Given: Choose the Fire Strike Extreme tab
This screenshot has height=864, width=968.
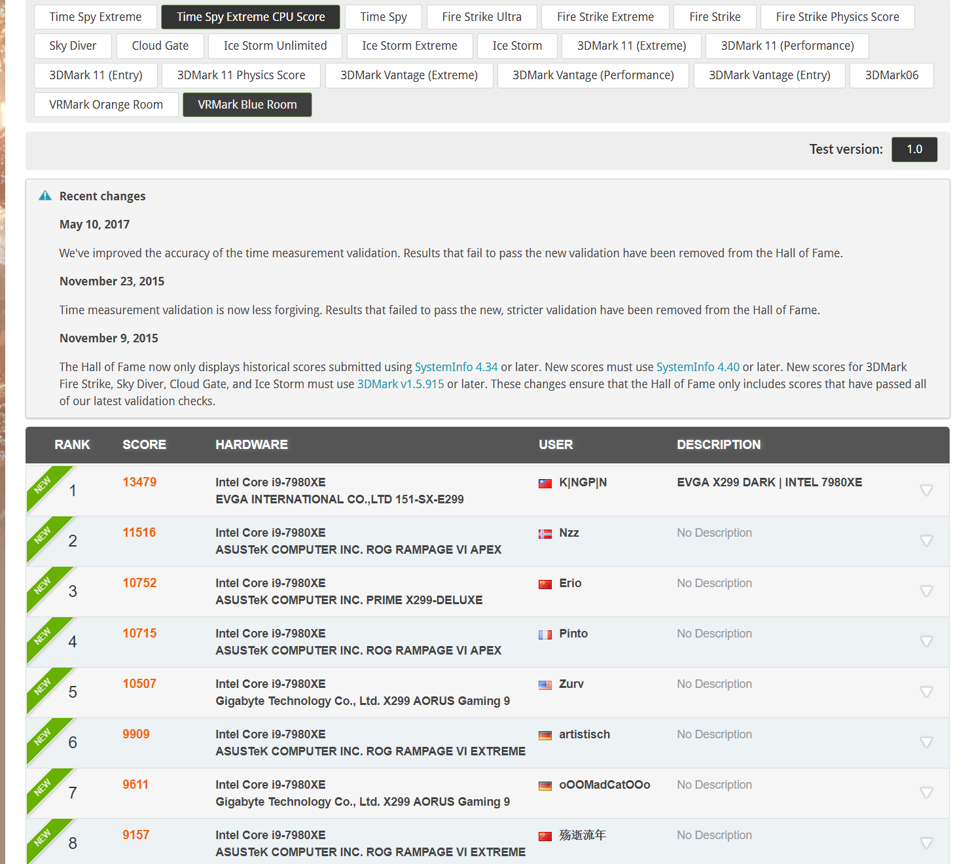Looking at the screenshot, I should pos(605,17).
